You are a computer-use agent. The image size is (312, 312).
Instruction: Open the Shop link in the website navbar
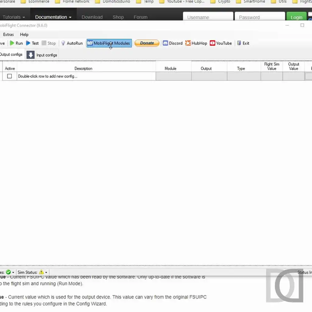pos(118,17)
